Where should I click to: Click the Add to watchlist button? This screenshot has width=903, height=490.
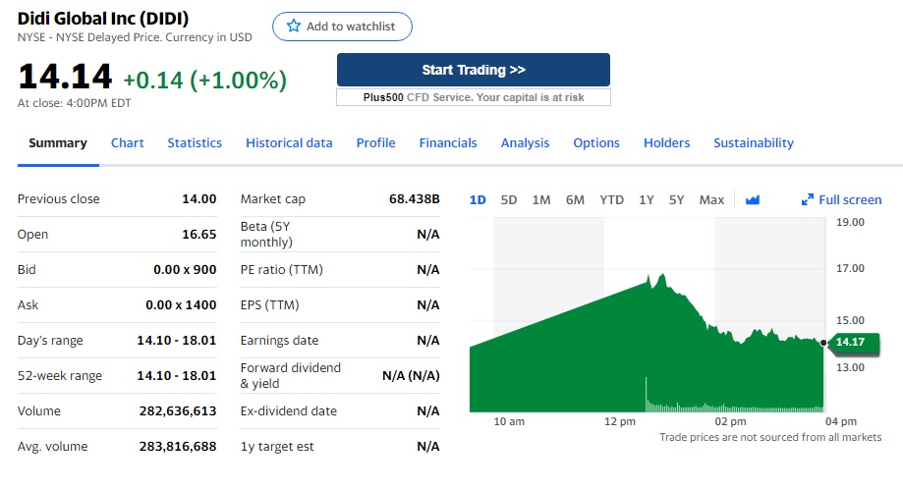(342, 27)
